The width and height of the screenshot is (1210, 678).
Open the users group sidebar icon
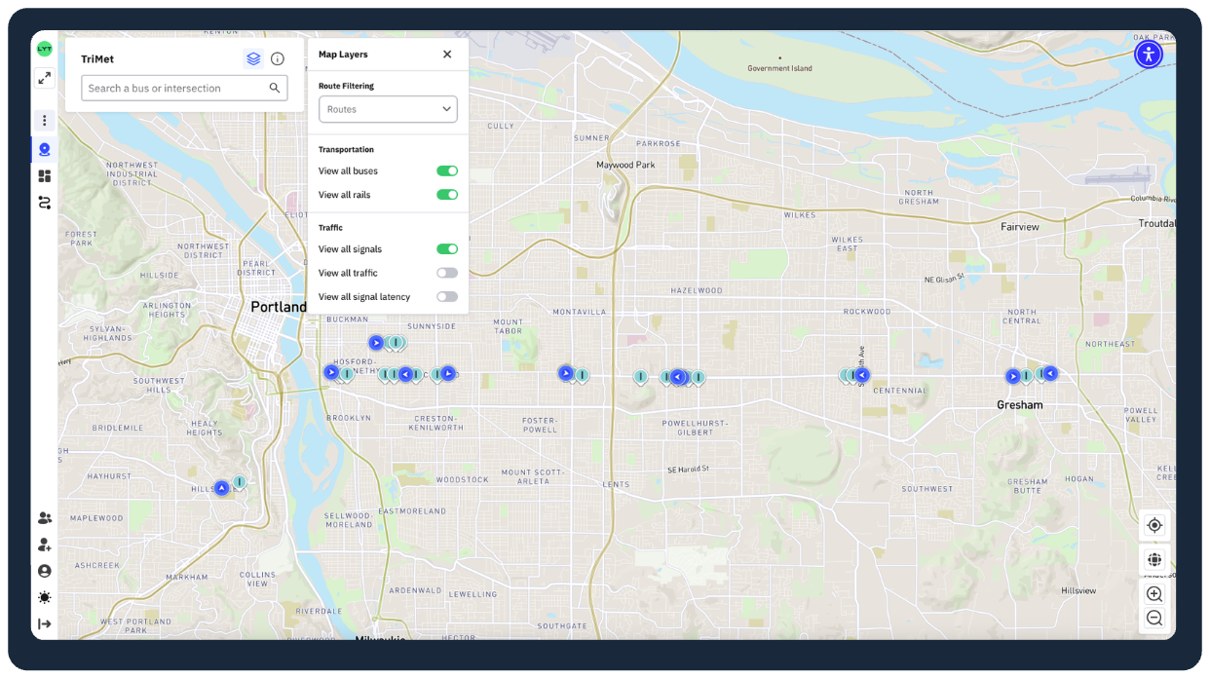click(44, 518)
